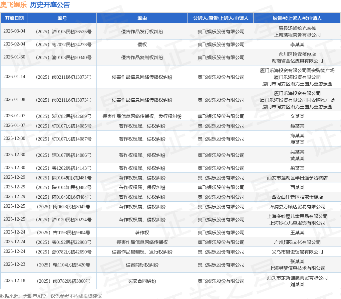Select case number (2025)粤1202民初14143号
This screenshot has height=299, width=341.
coord(64,168)
